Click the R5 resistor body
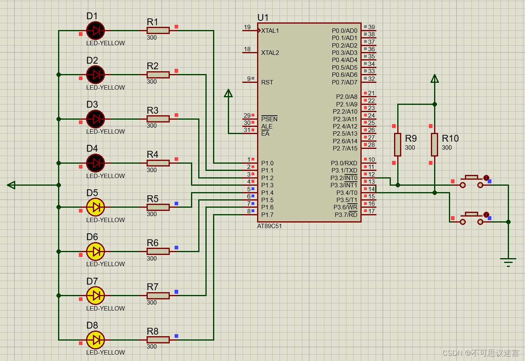The width and height of the screenshot is (525, 361). pos(158,207)
